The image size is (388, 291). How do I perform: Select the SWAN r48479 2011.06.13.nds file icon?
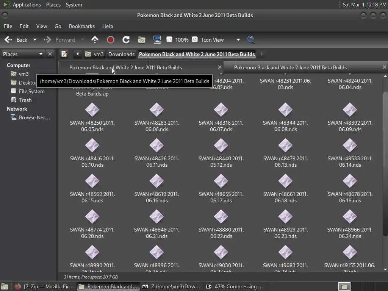pos(285,145)
